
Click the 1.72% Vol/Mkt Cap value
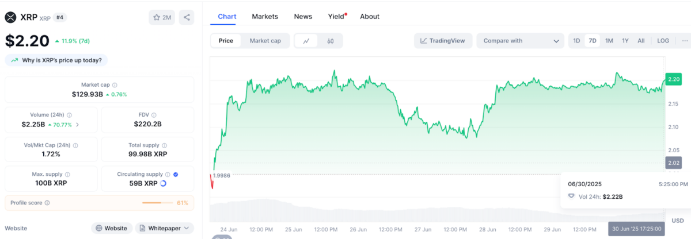[51, 154]
